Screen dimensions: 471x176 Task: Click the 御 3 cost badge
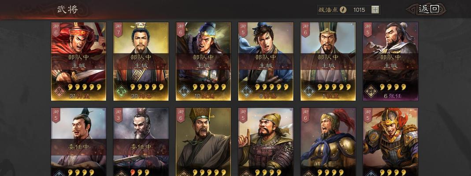pos(118,115)
